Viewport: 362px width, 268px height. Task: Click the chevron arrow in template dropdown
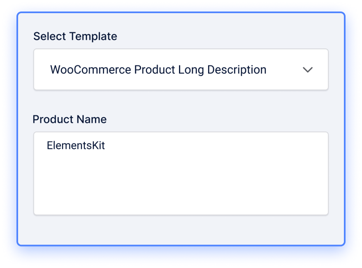(308, 69)
